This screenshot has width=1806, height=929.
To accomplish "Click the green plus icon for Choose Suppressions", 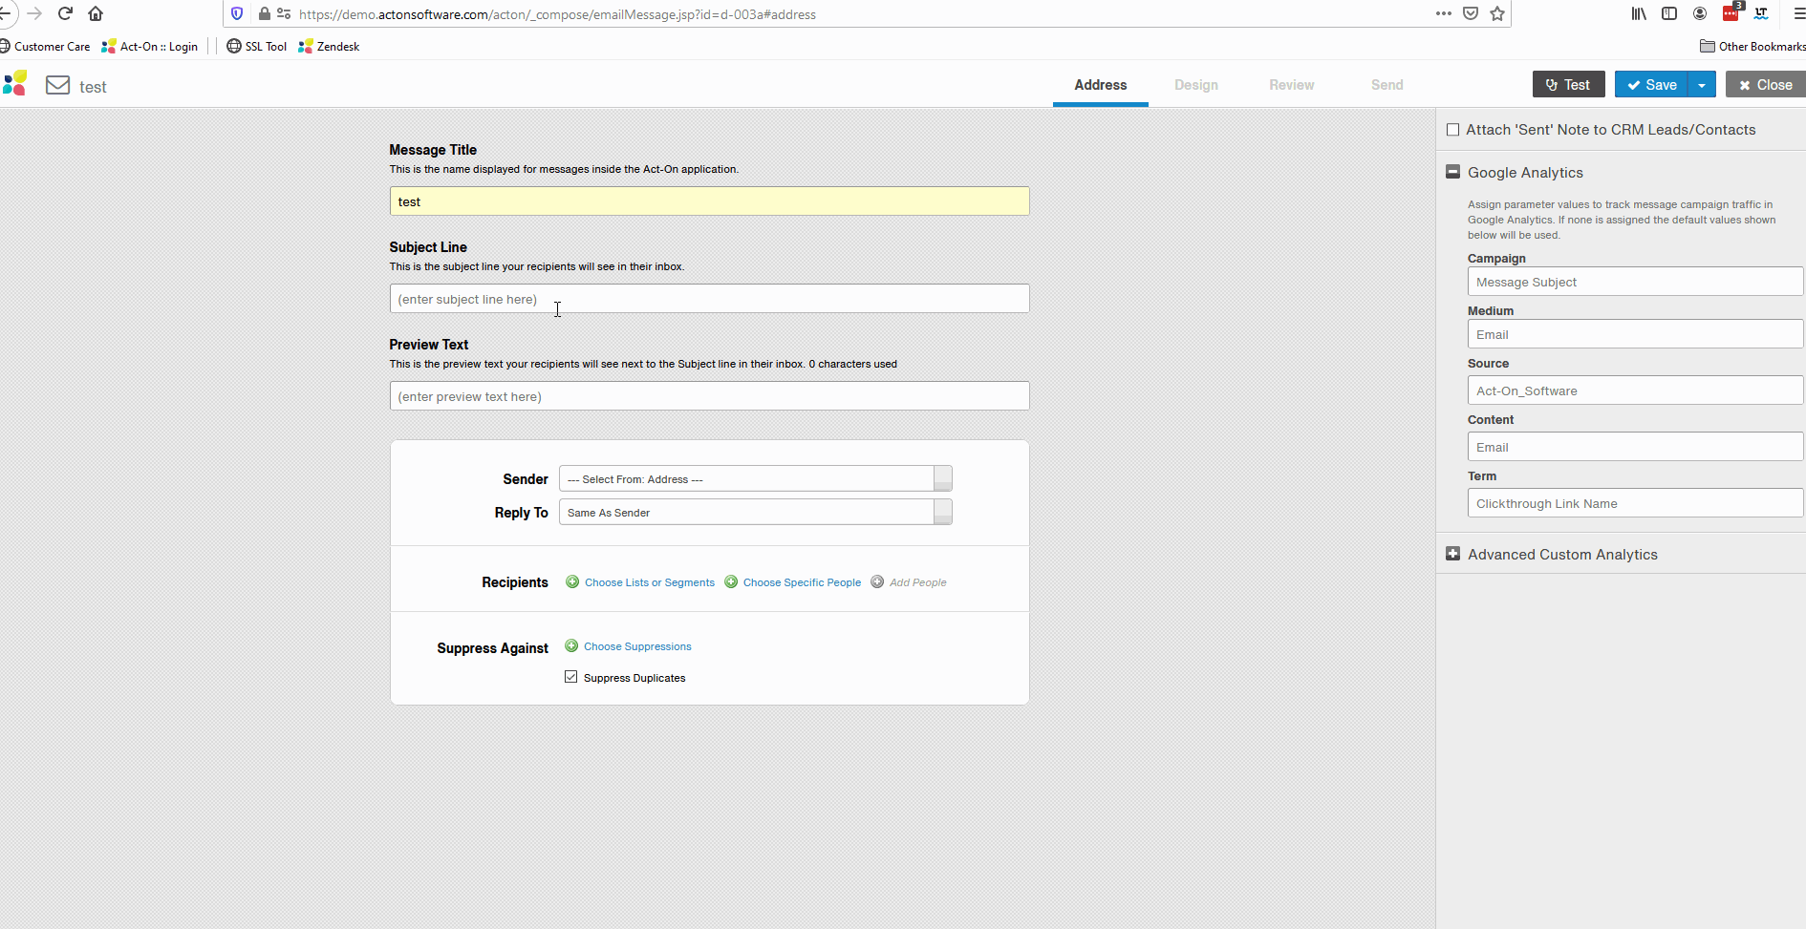I will [571, 646].
